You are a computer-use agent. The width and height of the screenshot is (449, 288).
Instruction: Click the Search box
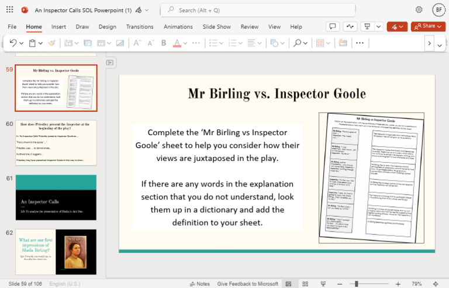coord(258,10)
